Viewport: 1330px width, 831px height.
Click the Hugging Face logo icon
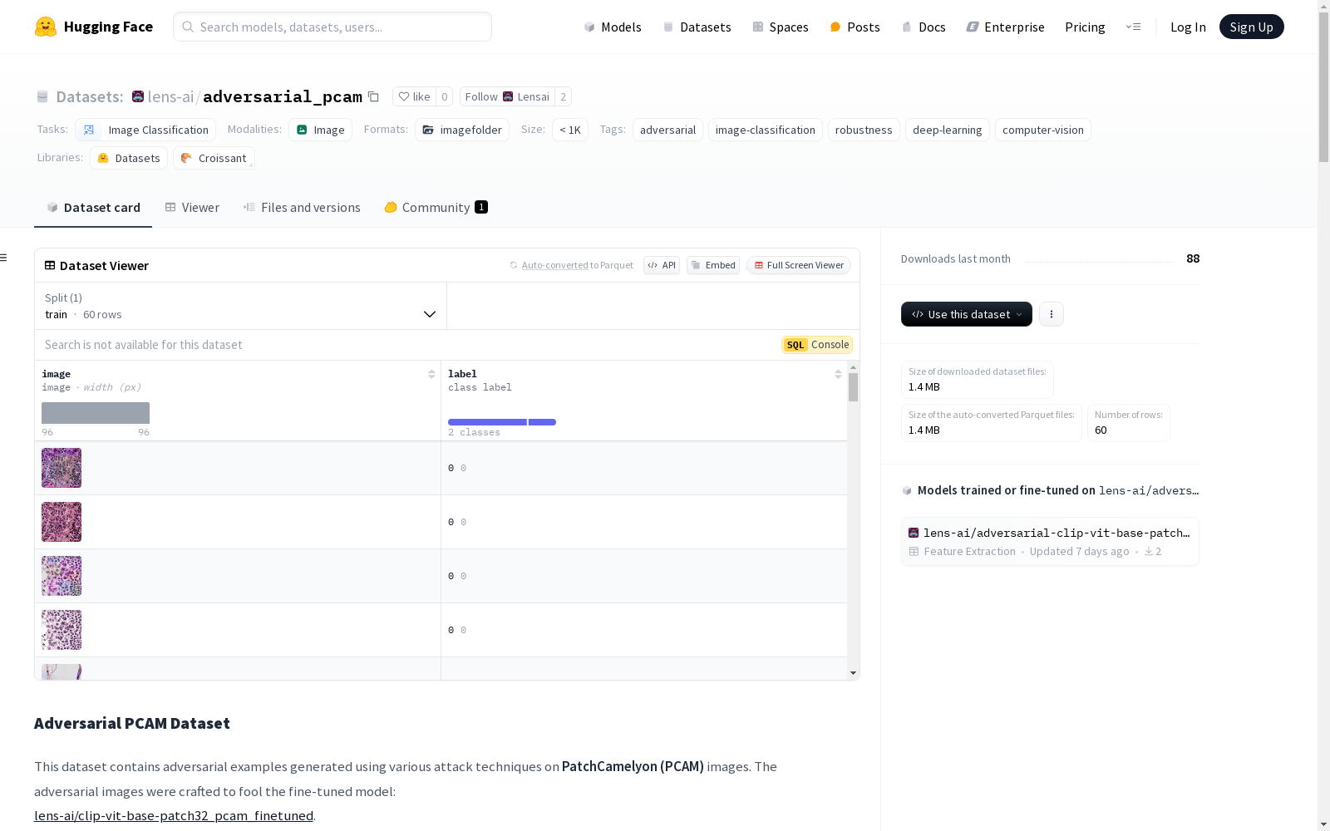coord(46,27)
